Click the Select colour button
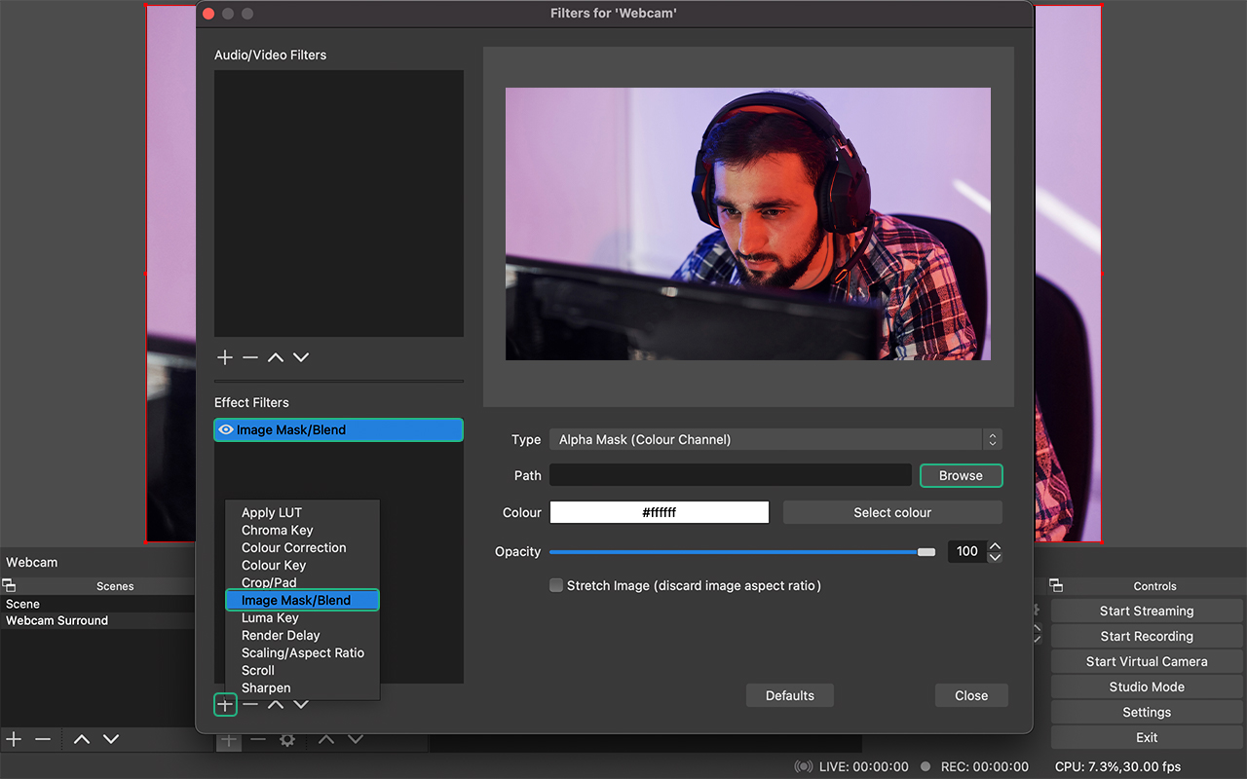 point(892,512)
